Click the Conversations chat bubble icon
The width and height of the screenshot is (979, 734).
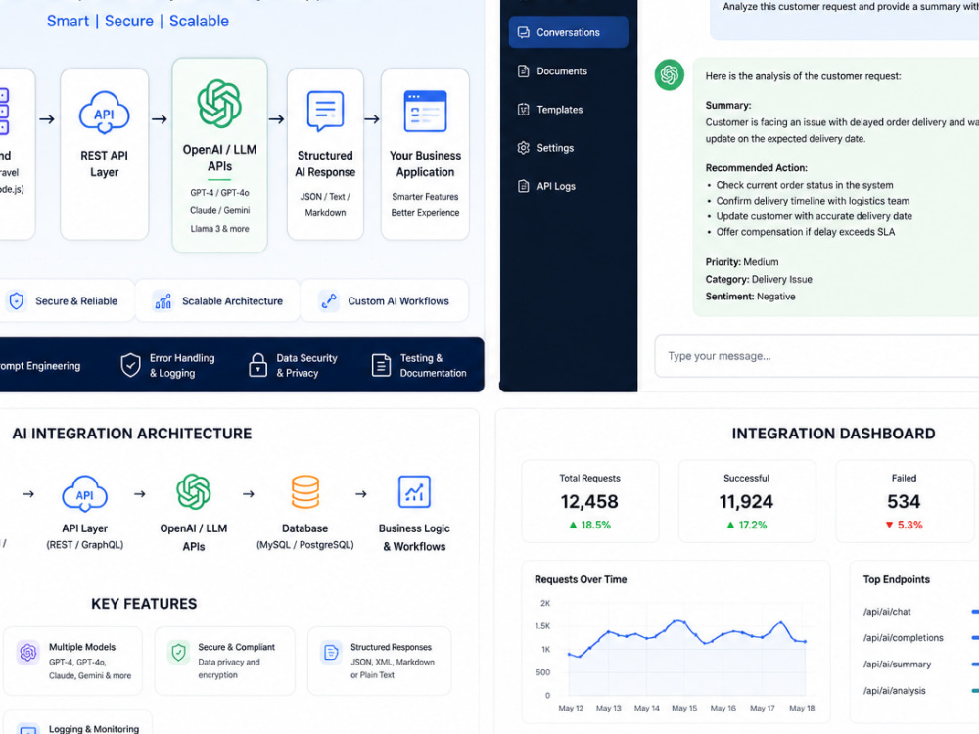[x=523, y=32]
